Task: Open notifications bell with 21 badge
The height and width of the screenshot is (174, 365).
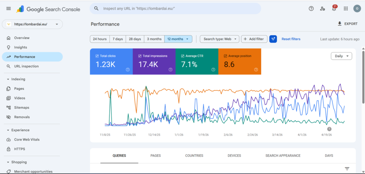Action: 334,8
